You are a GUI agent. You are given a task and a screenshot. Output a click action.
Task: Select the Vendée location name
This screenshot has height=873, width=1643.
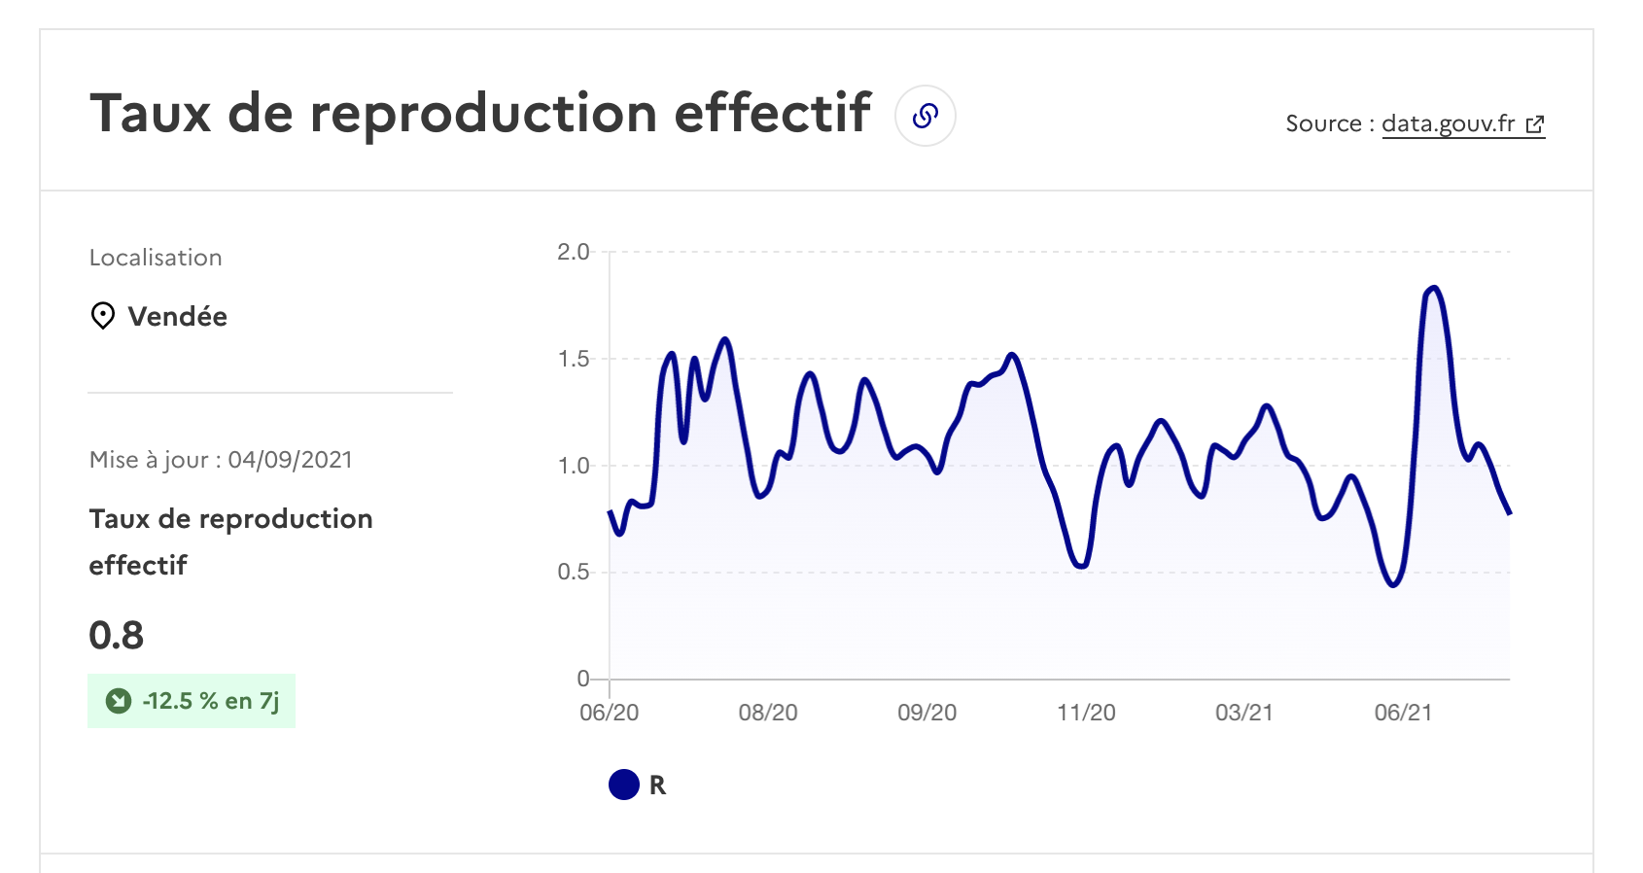click(178, 317)
